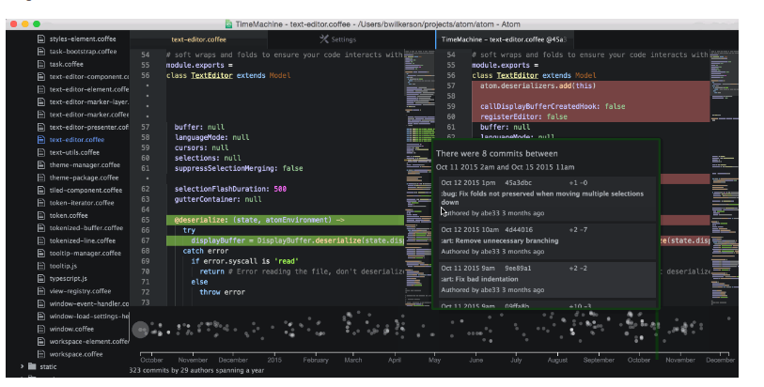The image size is (764, 387).
Task: Click suppressSelectionMerging: false line
Action: click(x=239, y=168)
